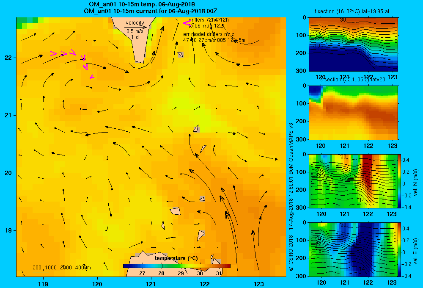Click the 'vel. N (m/s)' axis label

416,183
